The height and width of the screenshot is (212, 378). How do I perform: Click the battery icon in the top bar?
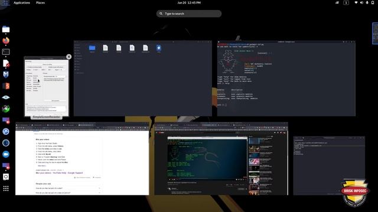(x=373, y=2)
